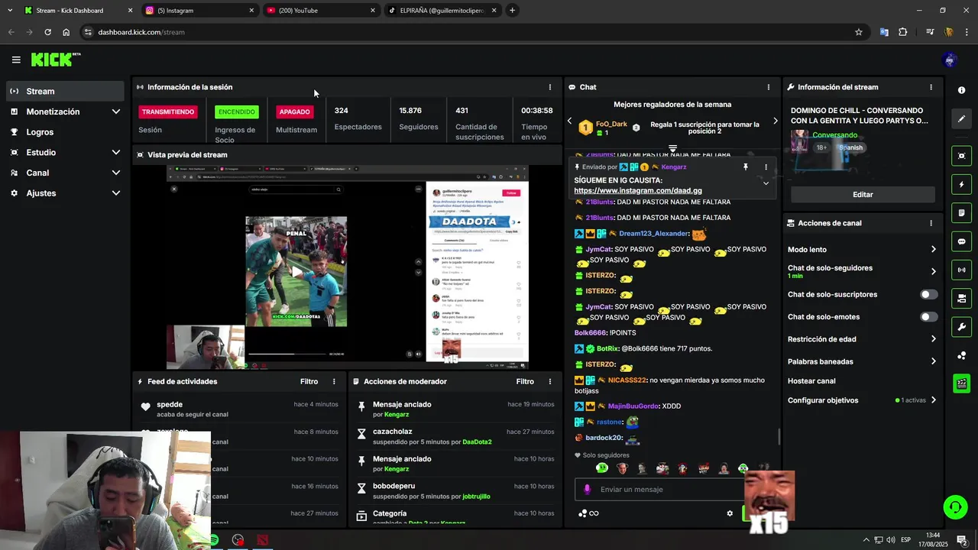Insert the green slime emote from the emote row
This screenshot has width=978, height=550.
point(603,468)
